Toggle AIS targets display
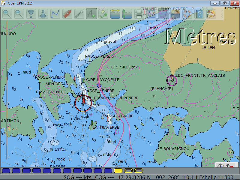Screen dimensions: 240x180 point(103,14)
